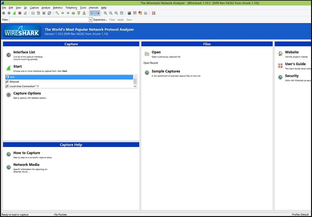Open the filter Expression... dialog
The height and width of the screenshot is (217, 312).
click(100, 20)
